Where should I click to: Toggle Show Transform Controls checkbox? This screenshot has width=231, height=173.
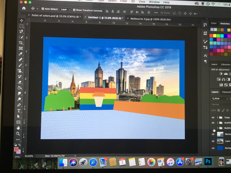click(74, 10)
